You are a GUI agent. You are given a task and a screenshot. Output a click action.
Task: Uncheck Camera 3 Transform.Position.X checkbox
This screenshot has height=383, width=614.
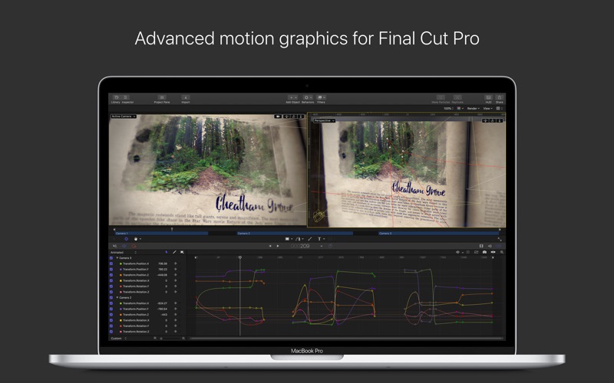[x=111, y=264]
